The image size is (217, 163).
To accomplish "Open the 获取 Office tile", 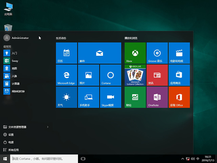I will (179, 97).
